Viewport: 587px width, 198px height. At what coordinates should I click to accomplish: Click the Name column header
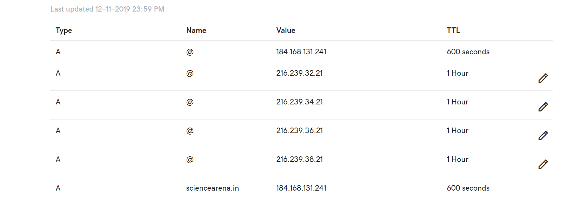tap(196, 30)
